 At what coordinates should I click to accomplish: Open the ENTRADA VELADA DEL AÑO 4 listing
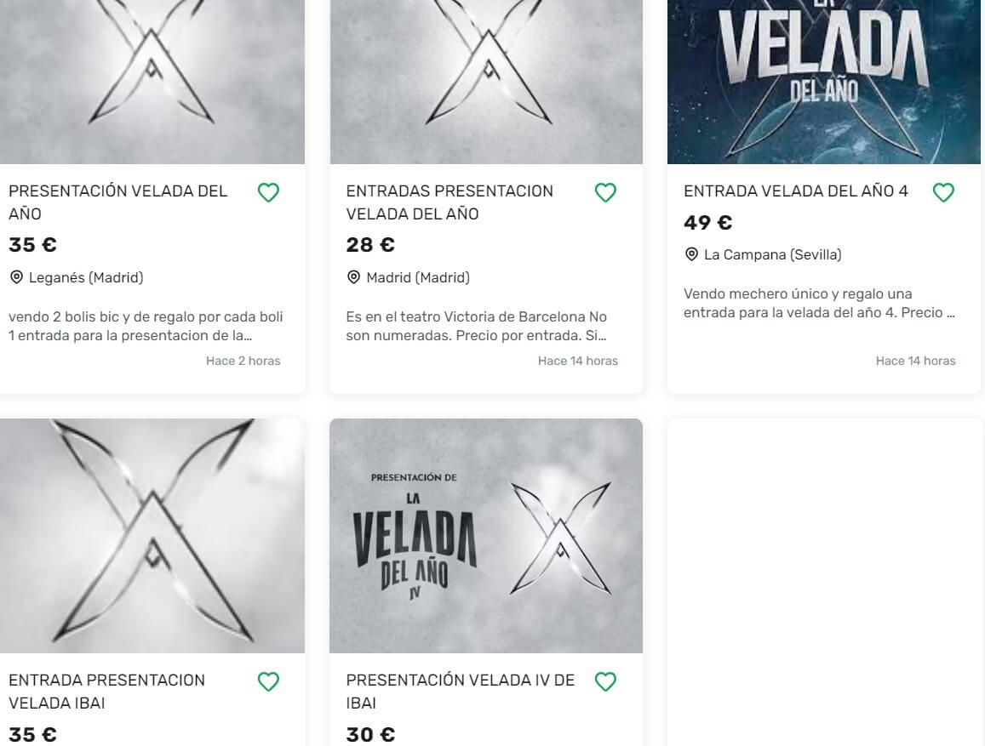[795, 191]
